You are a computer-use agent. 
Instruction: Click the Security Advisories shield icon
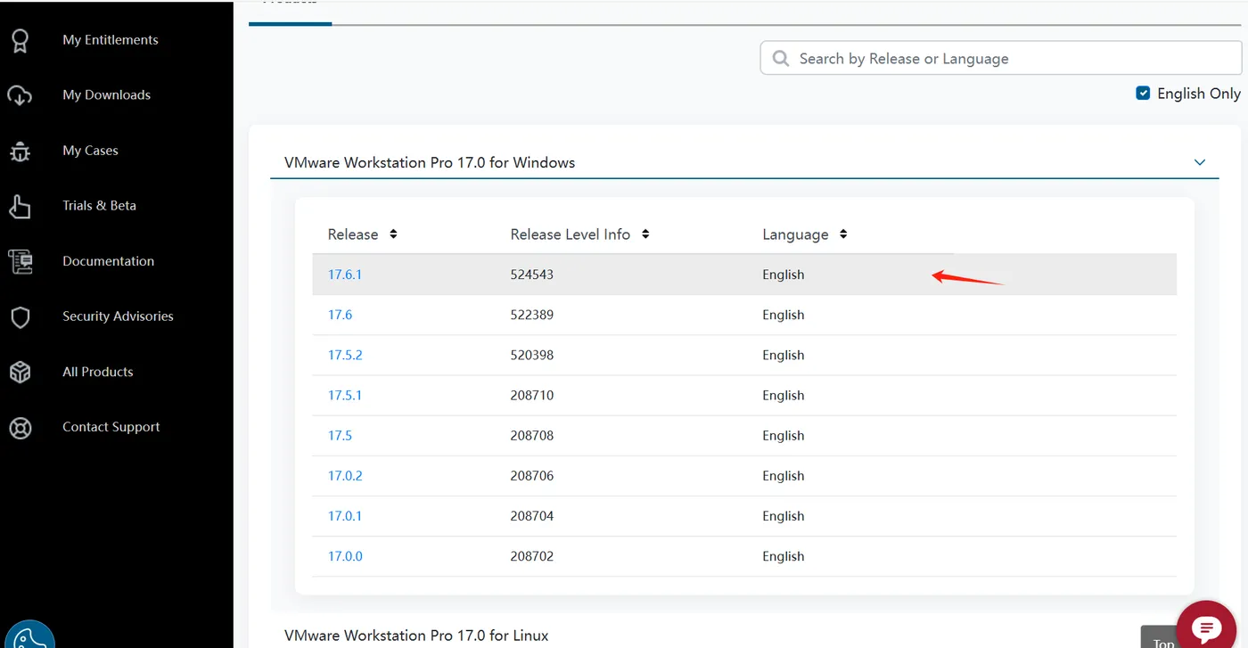20,317
